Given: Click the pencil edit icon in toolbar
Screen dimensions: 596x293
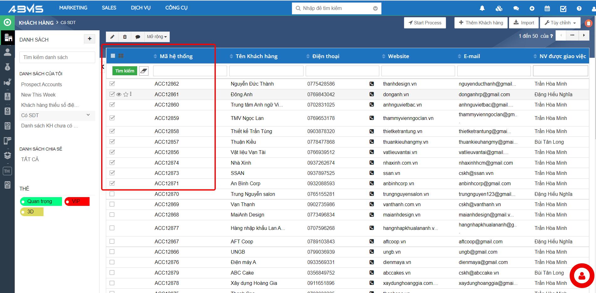Looking at the screenshot, I should pyautogui.click(x=112, y=37).
